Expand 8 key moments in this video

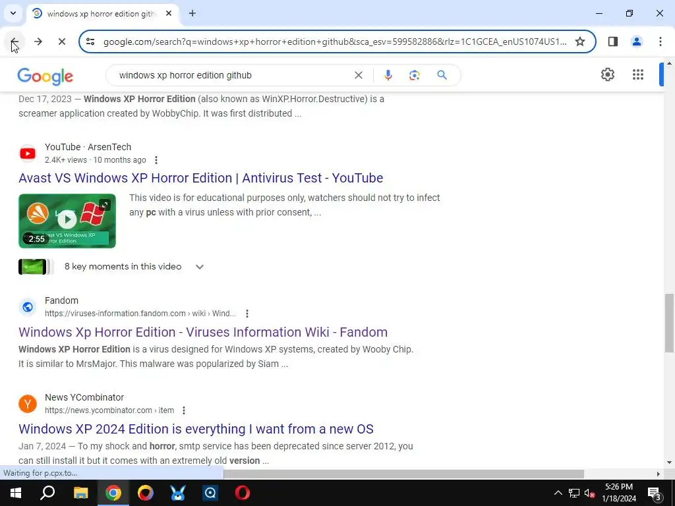click(199, 267)
